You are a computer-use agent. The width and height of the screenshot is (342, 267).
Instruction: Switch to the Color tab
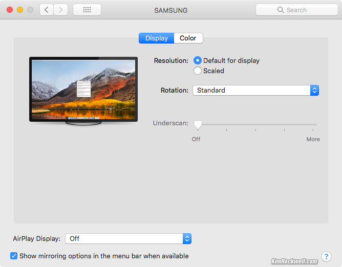pos(188,38)
